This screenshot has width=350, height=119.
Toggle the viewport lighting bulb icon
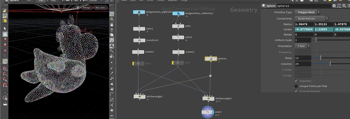point(112,40)
